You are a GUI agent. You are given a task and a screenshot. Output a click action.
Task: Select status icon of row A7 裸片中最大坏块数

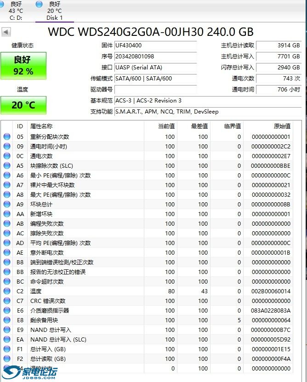click(x=7, y=185)
